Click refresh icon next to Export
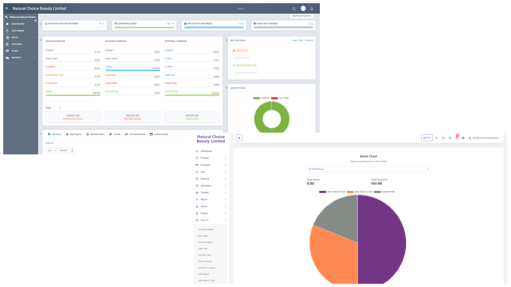Screen dimensions: 511x287 tap(72, 150)
